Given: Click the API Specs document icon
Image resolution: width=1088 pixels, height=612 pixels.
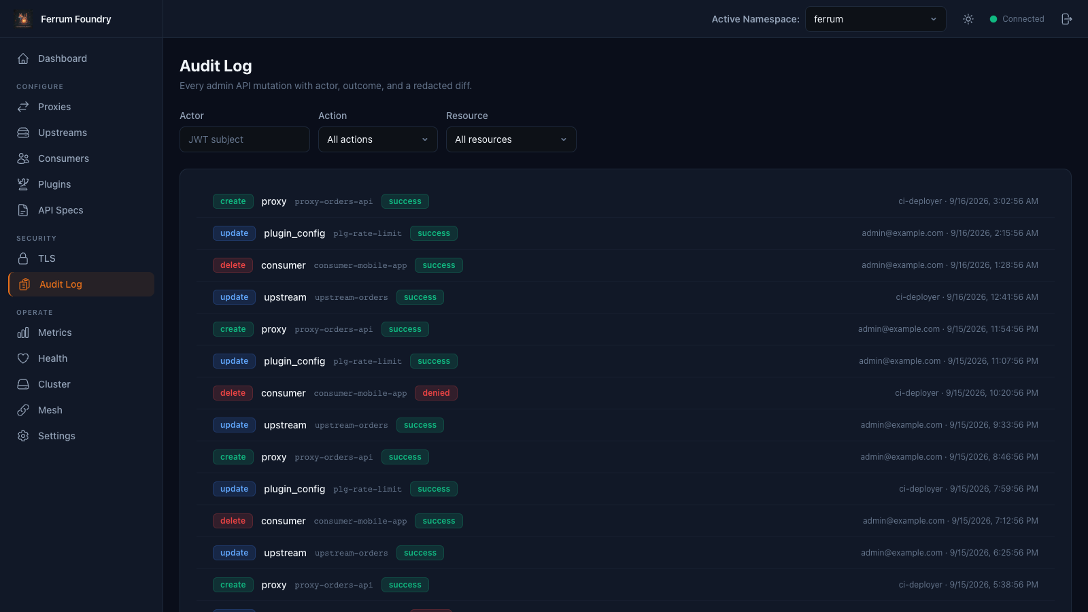Looking at the screenshot, I should coord(23,210).
